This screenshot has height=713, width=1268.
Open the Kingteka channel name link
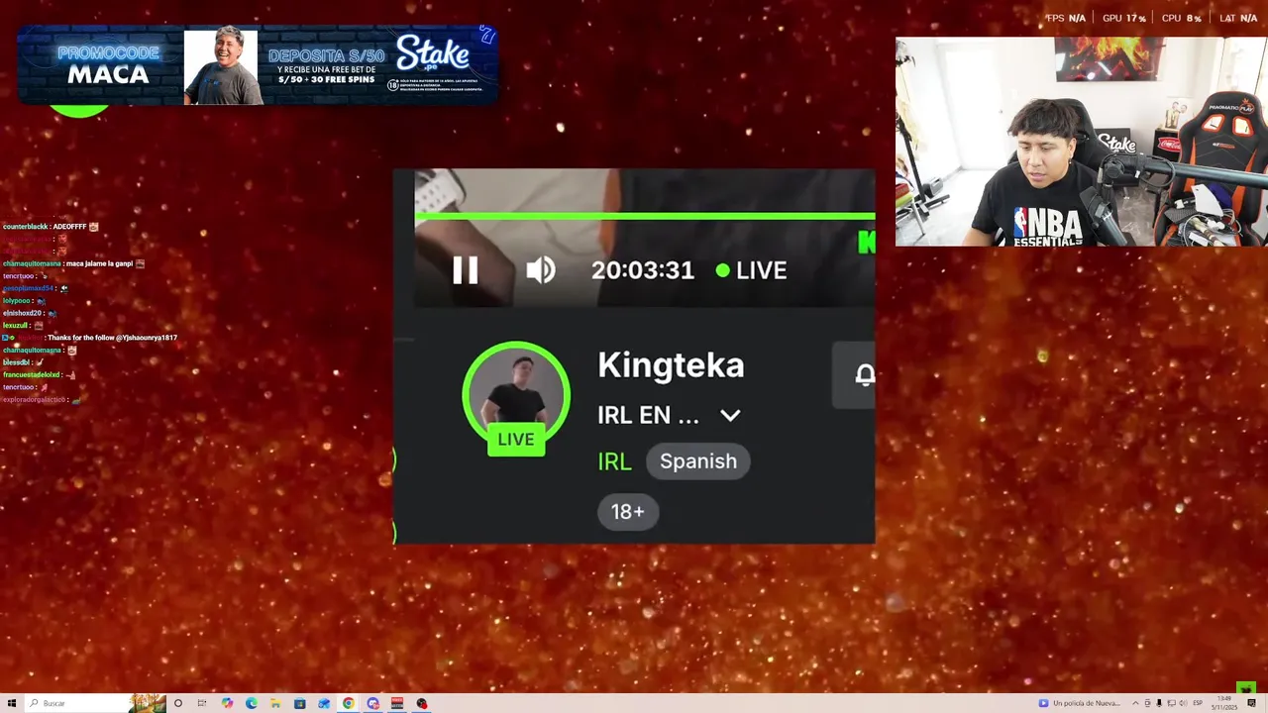(x=671, y=364)
